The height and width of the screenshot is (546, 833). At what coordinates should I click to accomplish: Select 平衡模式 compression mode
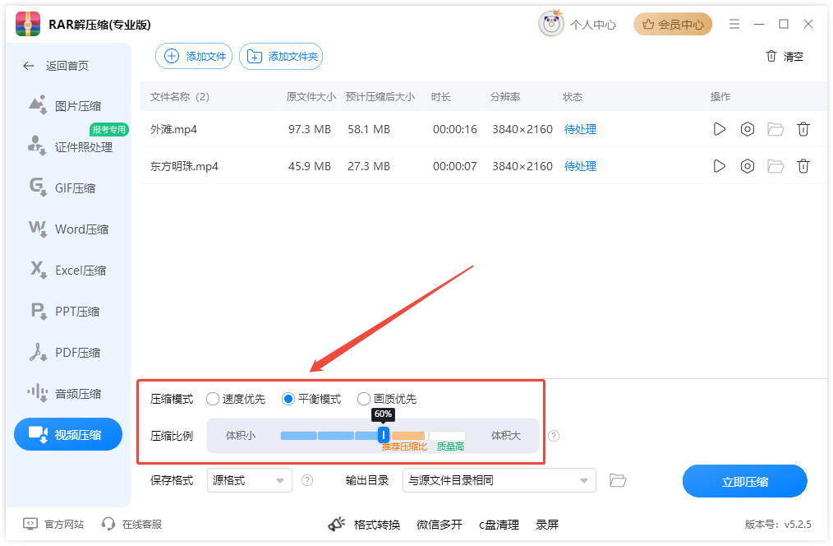[x=311, y=399]
